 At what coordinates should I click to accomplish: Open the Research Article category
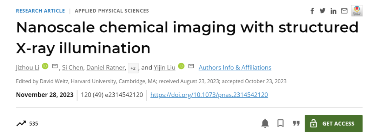pos(40,11)
